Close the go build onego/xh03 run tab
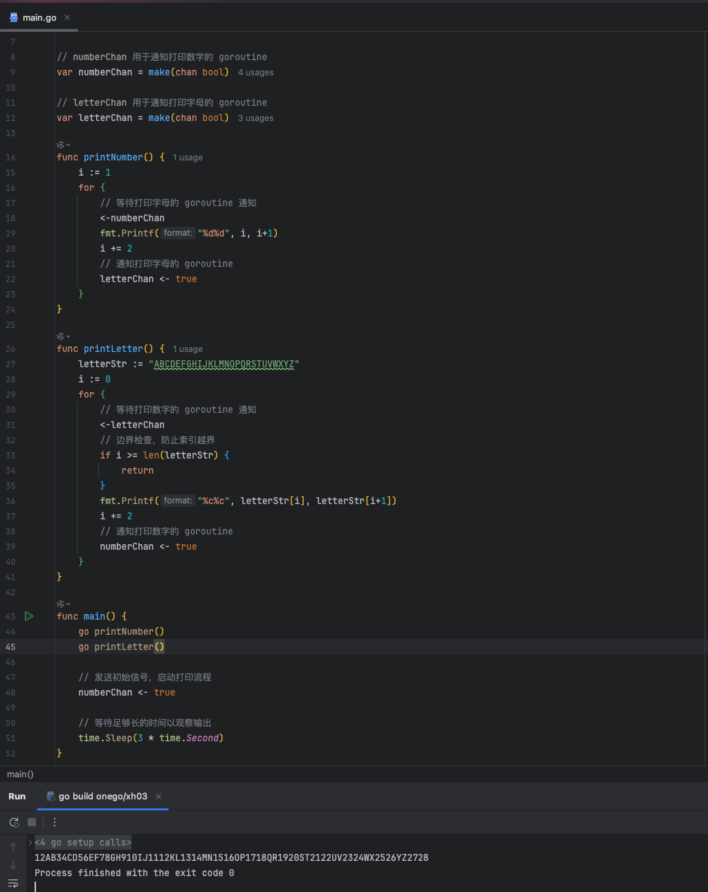This screenshot has width=708, height=892. coord(158,797)
